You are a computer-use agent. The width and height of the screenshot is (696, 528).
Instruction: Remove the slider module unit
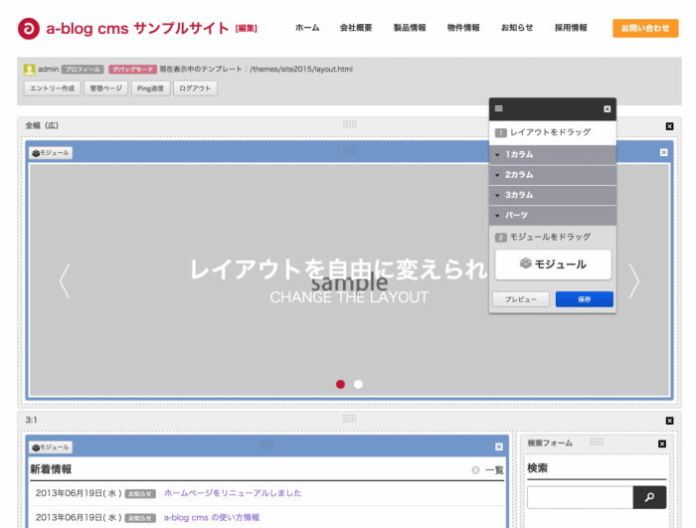click(x=663, y=152)
